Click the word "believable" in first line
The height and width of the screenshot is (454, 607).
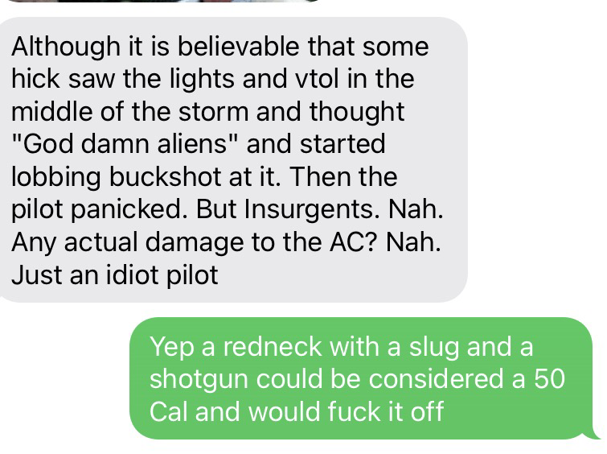[x=239, y=47]
